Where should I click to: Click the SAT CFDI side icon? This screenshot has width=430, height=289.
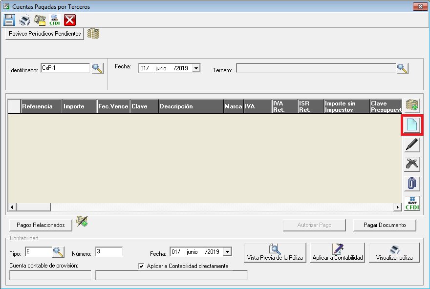click(x=411, y=203)
